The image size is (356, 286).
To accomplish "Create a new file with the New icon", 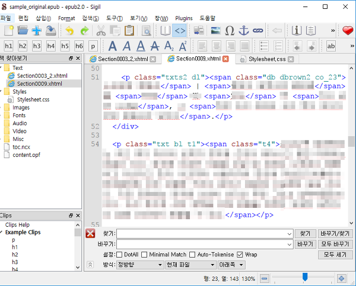I will tap(9, 31).
